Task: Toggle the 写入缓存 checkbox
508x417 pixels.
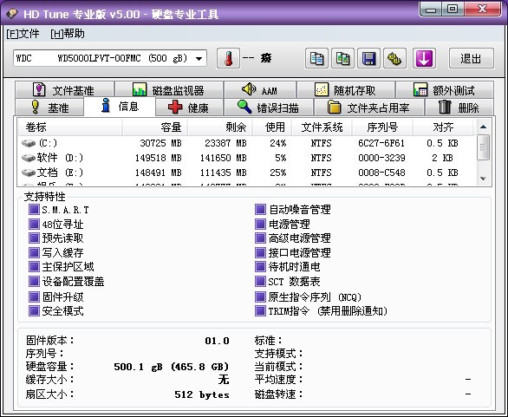Action: click(x=34, y=252)
